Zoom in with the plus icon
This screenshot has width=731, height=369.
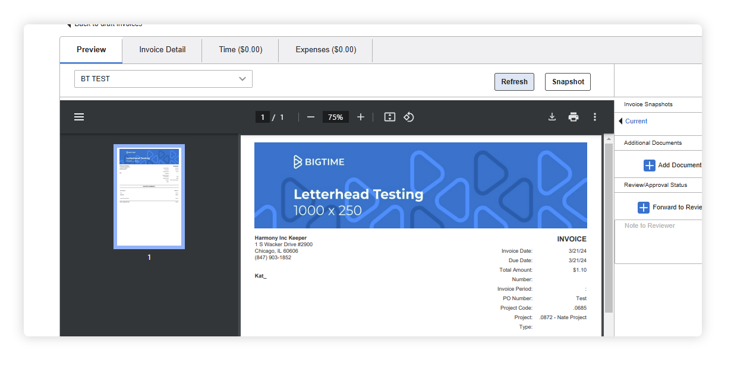point(361,117)
